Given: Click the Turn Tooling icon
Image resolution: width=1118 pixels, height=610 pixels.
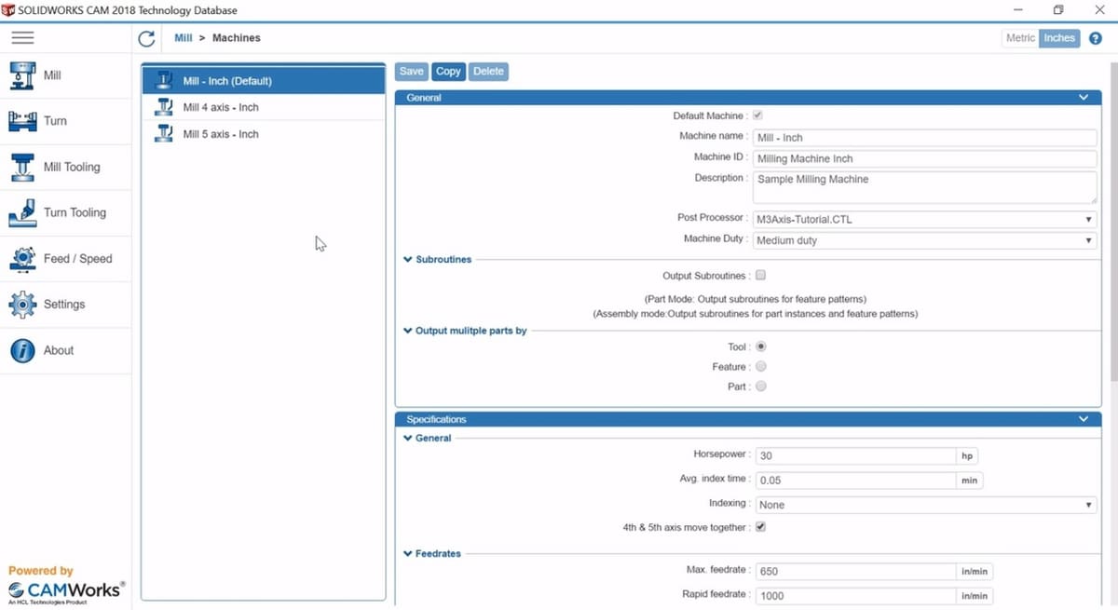Looking at the screenshot, I should coord(22,212).
